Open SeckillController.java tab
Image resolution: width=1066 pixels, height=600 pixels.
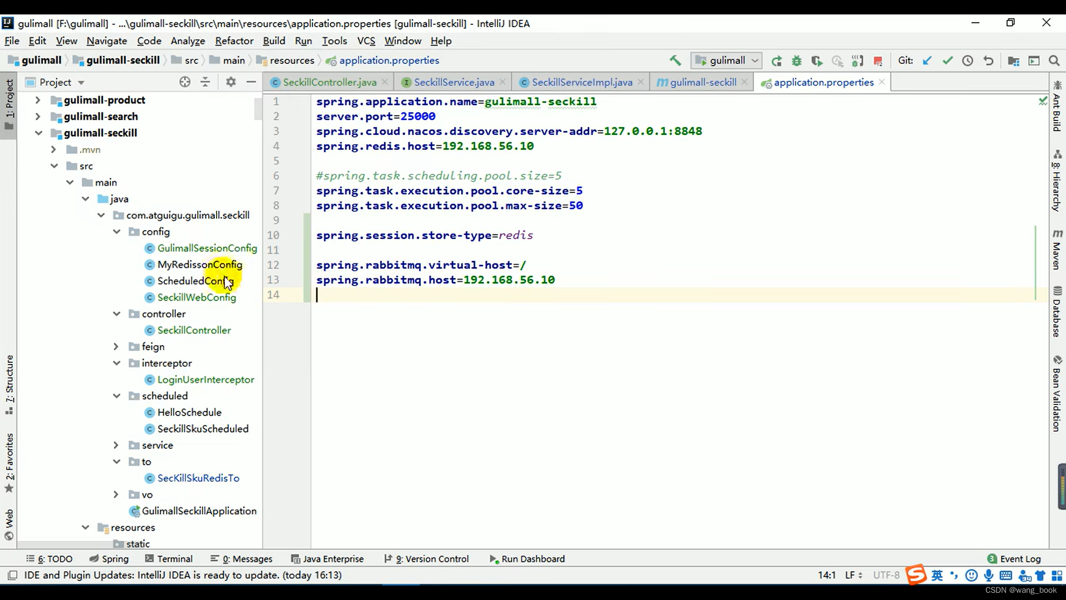pos(329,82)
